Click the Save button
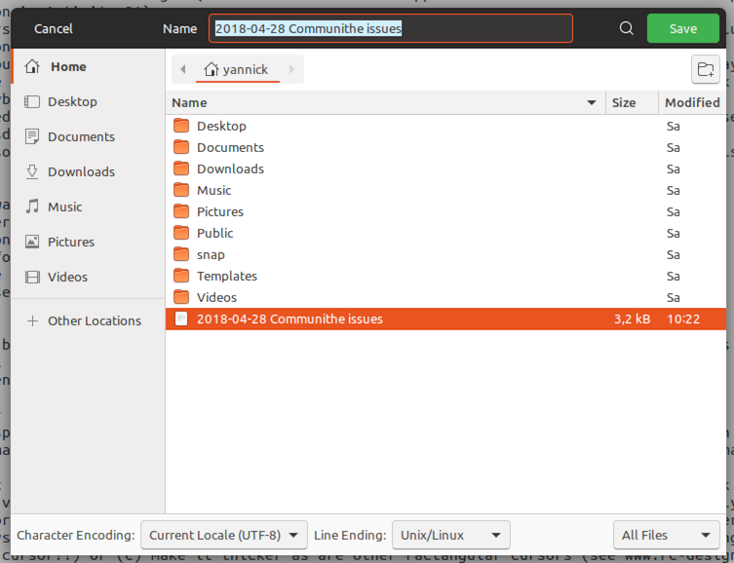This screenshot has height=563, width=734. click(683, 28)
